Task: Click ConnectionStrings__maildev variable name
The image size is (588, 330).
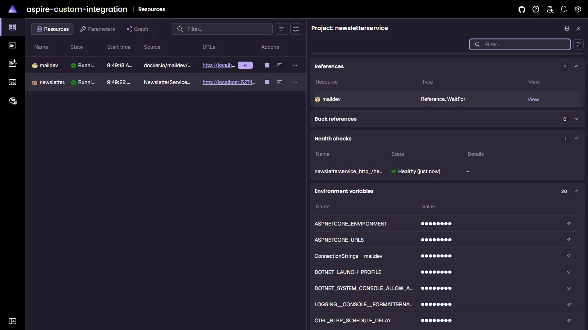Action: tap(348, 256)
